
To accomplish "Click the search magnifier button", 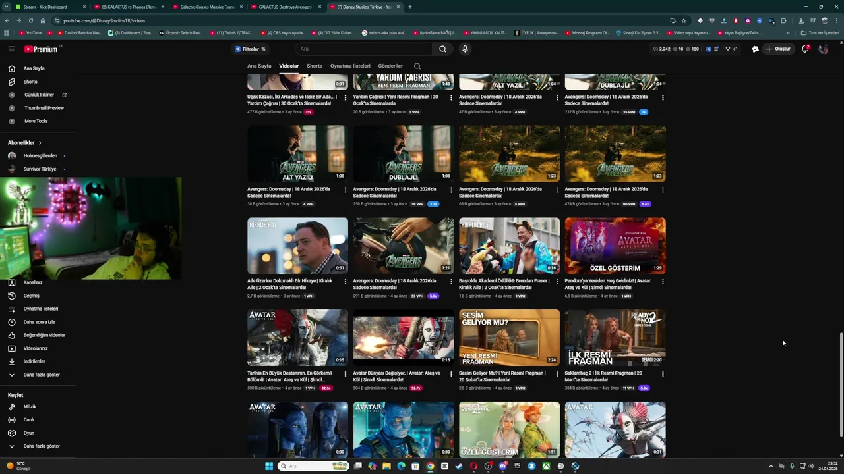I will (x=442, y=49).
